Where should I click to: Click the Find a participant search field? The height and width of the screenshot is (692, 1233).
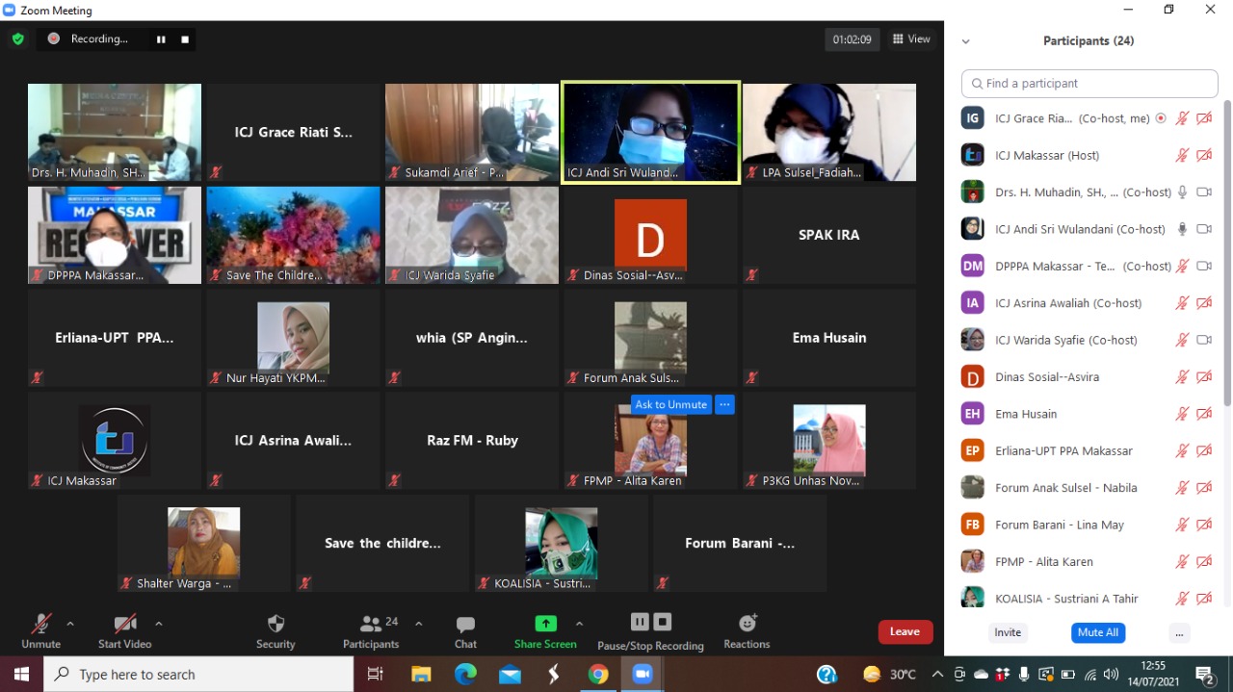(1089, 84)
